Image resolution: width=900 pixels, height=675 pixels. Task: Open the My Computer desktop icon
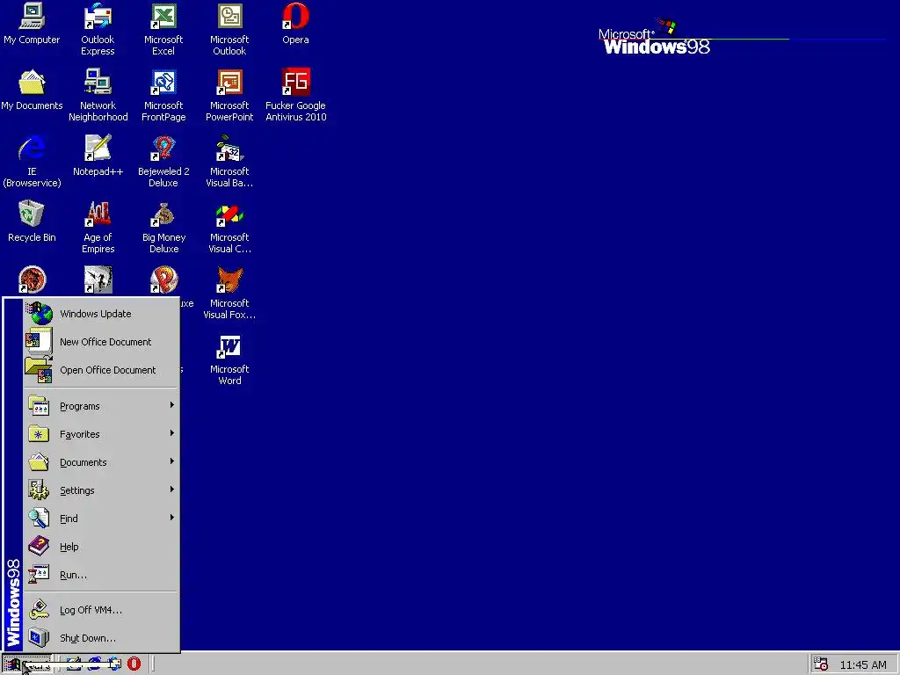(32, 24)
